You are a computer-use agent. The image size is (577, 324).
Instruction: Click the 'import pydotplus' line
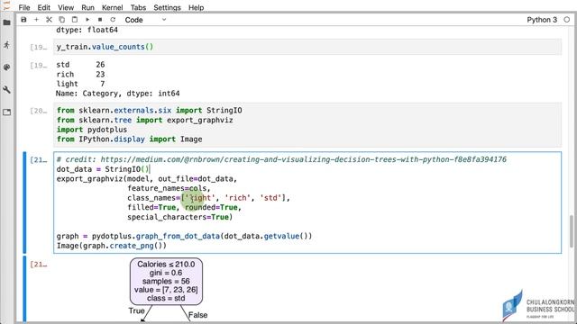[x=92, y=130]
